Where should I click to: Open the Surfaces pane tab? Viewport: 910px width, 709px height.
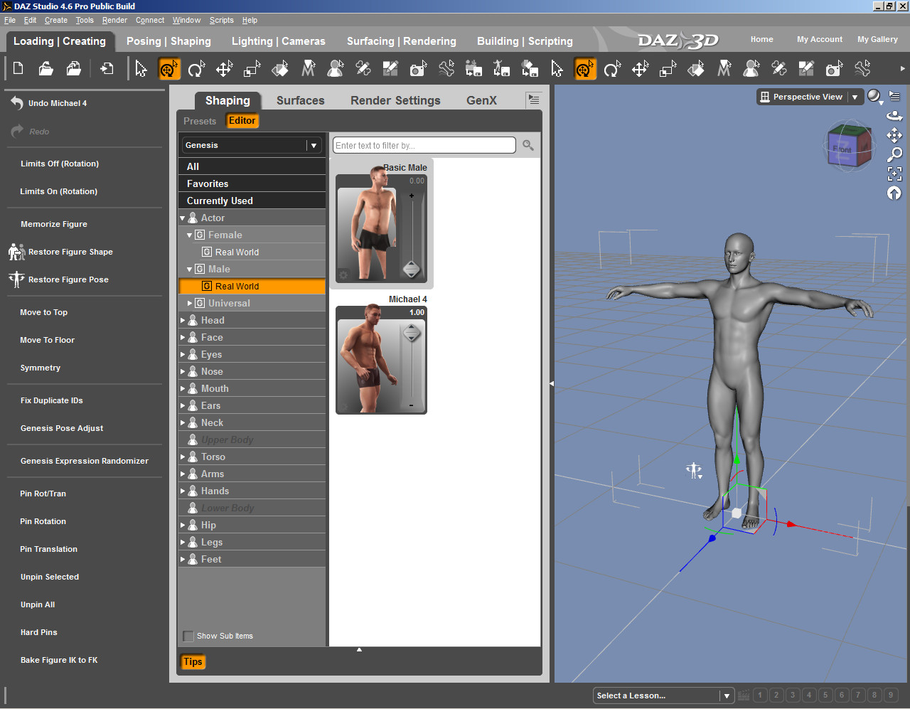(301, 100)
